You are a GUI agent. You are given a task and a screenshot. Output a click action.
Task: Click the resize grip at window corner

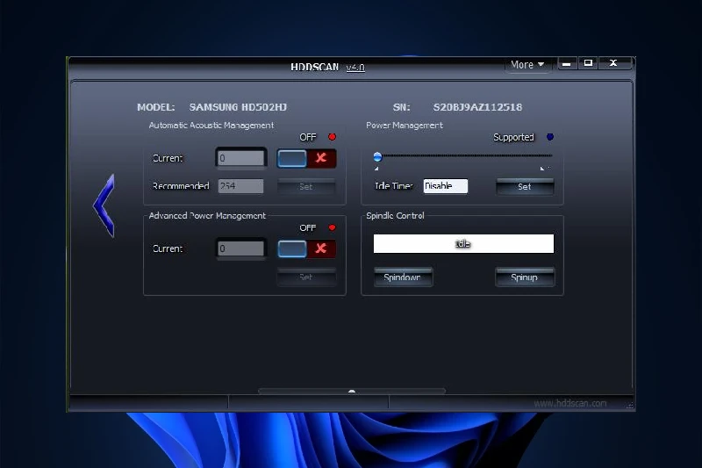(x=630, y=406)
